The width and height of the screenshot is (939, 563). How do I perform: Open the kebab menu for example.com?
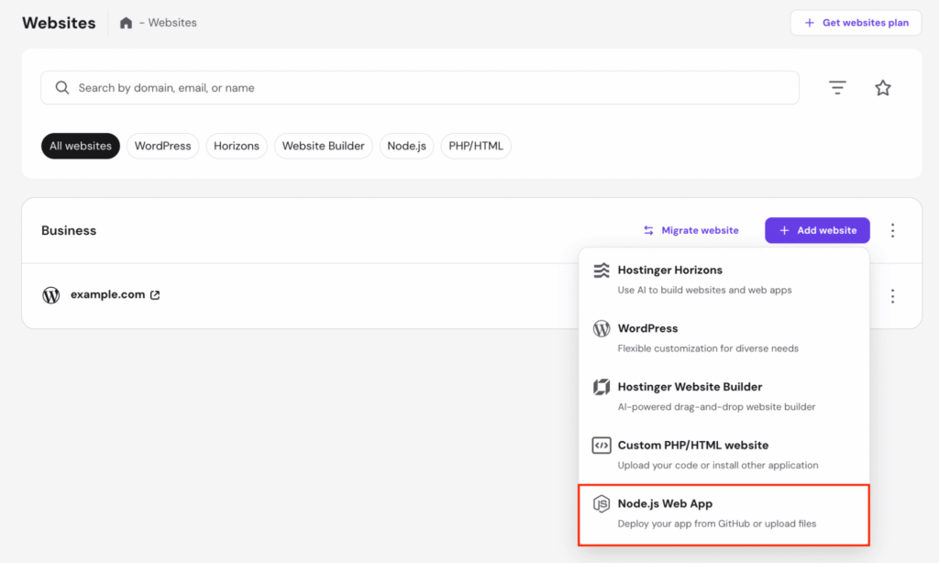click(893, 295)
